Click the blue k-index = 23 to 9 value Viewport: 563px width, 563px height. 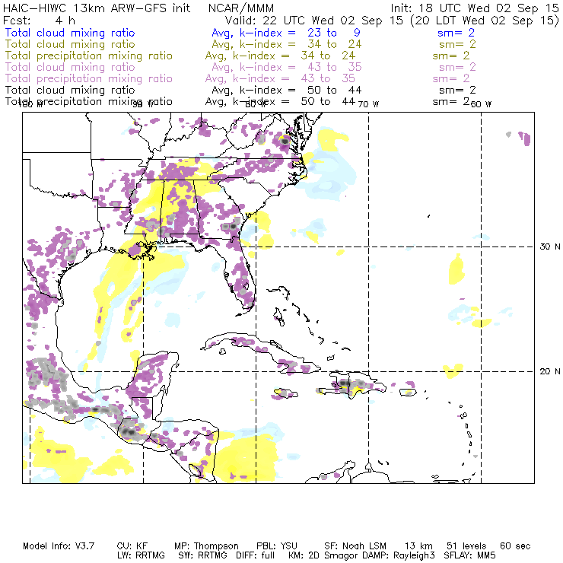pyautogui.click(x=286, y=33)
